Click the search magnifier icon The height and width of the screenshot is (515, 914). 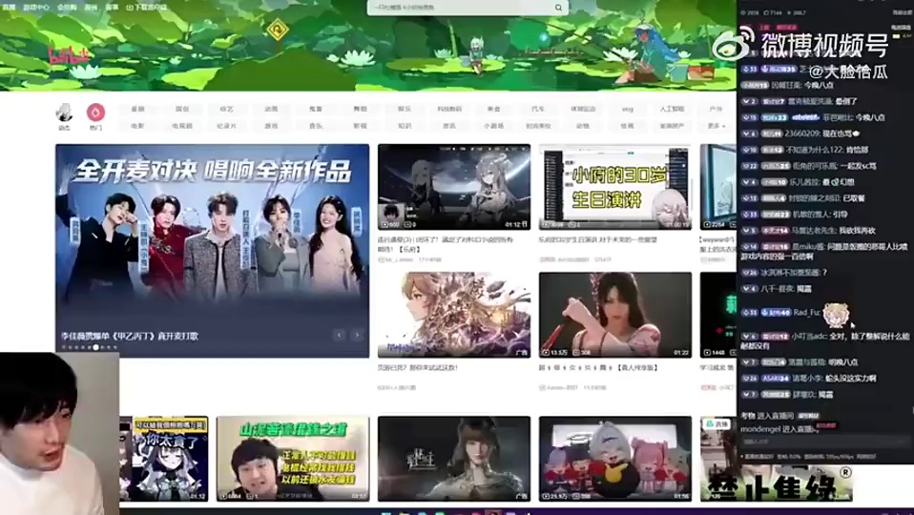[558, 8]
